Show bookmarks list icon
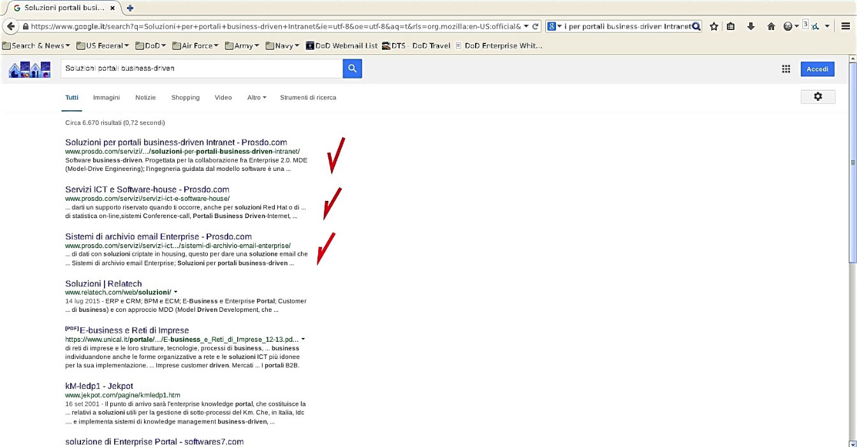Viewport: 857px width, 447px height. (731, 26)
